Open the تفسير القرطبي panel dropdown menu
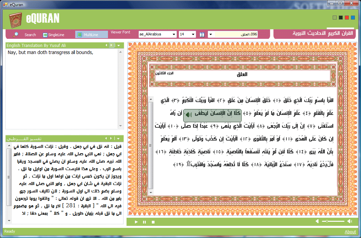The image size is (361, 238). click(x=118, y=138)
